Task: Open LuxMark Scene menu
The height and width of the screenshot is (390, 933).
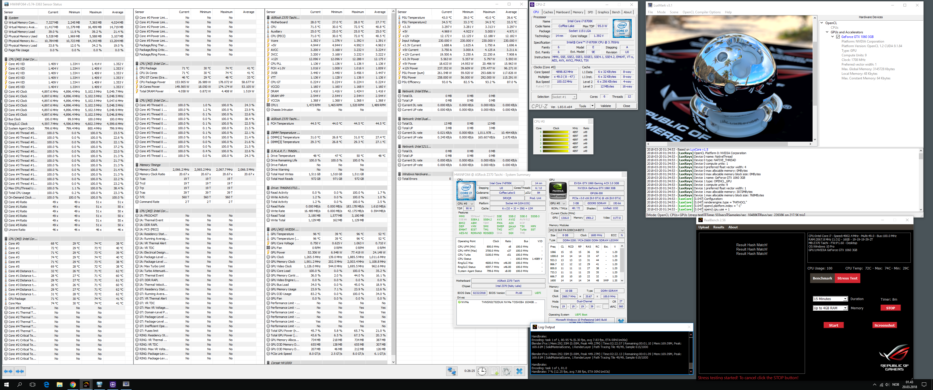Action: tap(674, 12)
